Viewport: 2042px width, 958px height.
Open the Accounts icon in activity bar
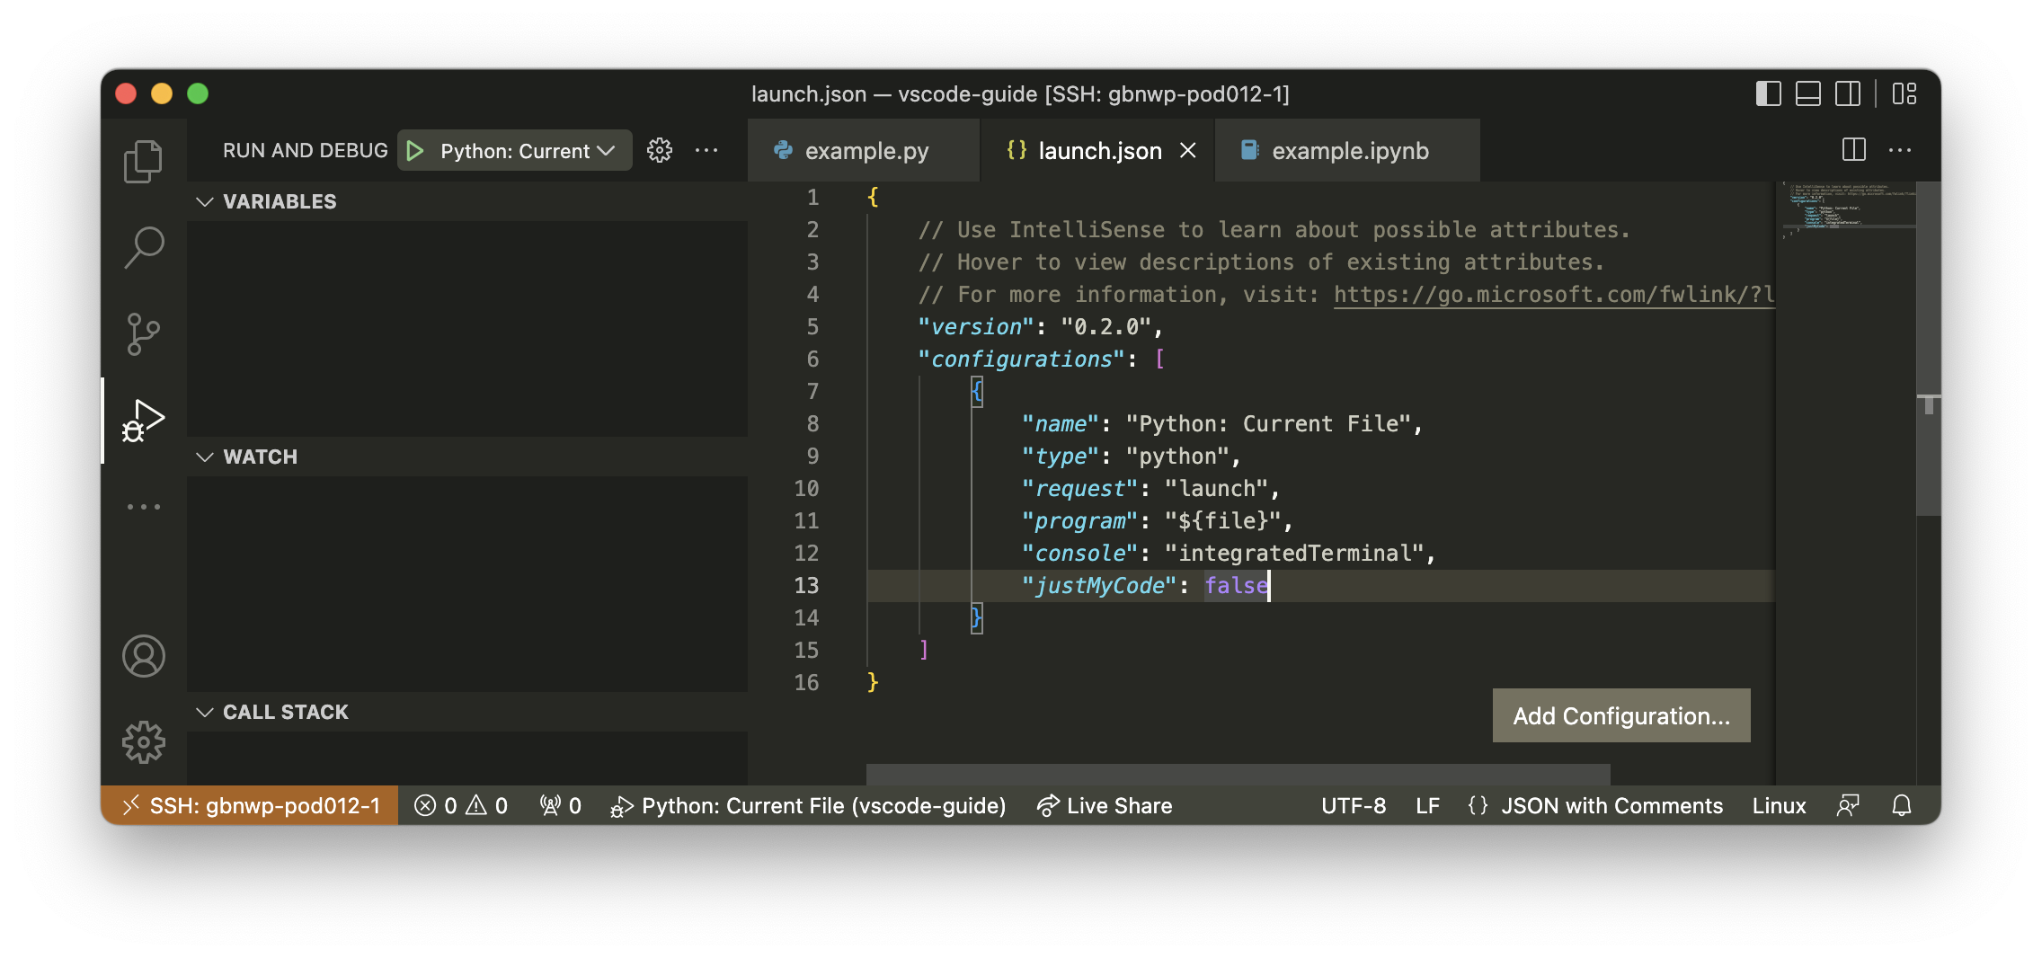pyautogui.click(x=143, y=656)
